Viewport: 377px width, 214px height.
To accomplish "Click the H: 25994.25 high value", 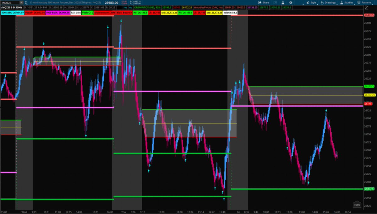I will click(x=71, y=7).
